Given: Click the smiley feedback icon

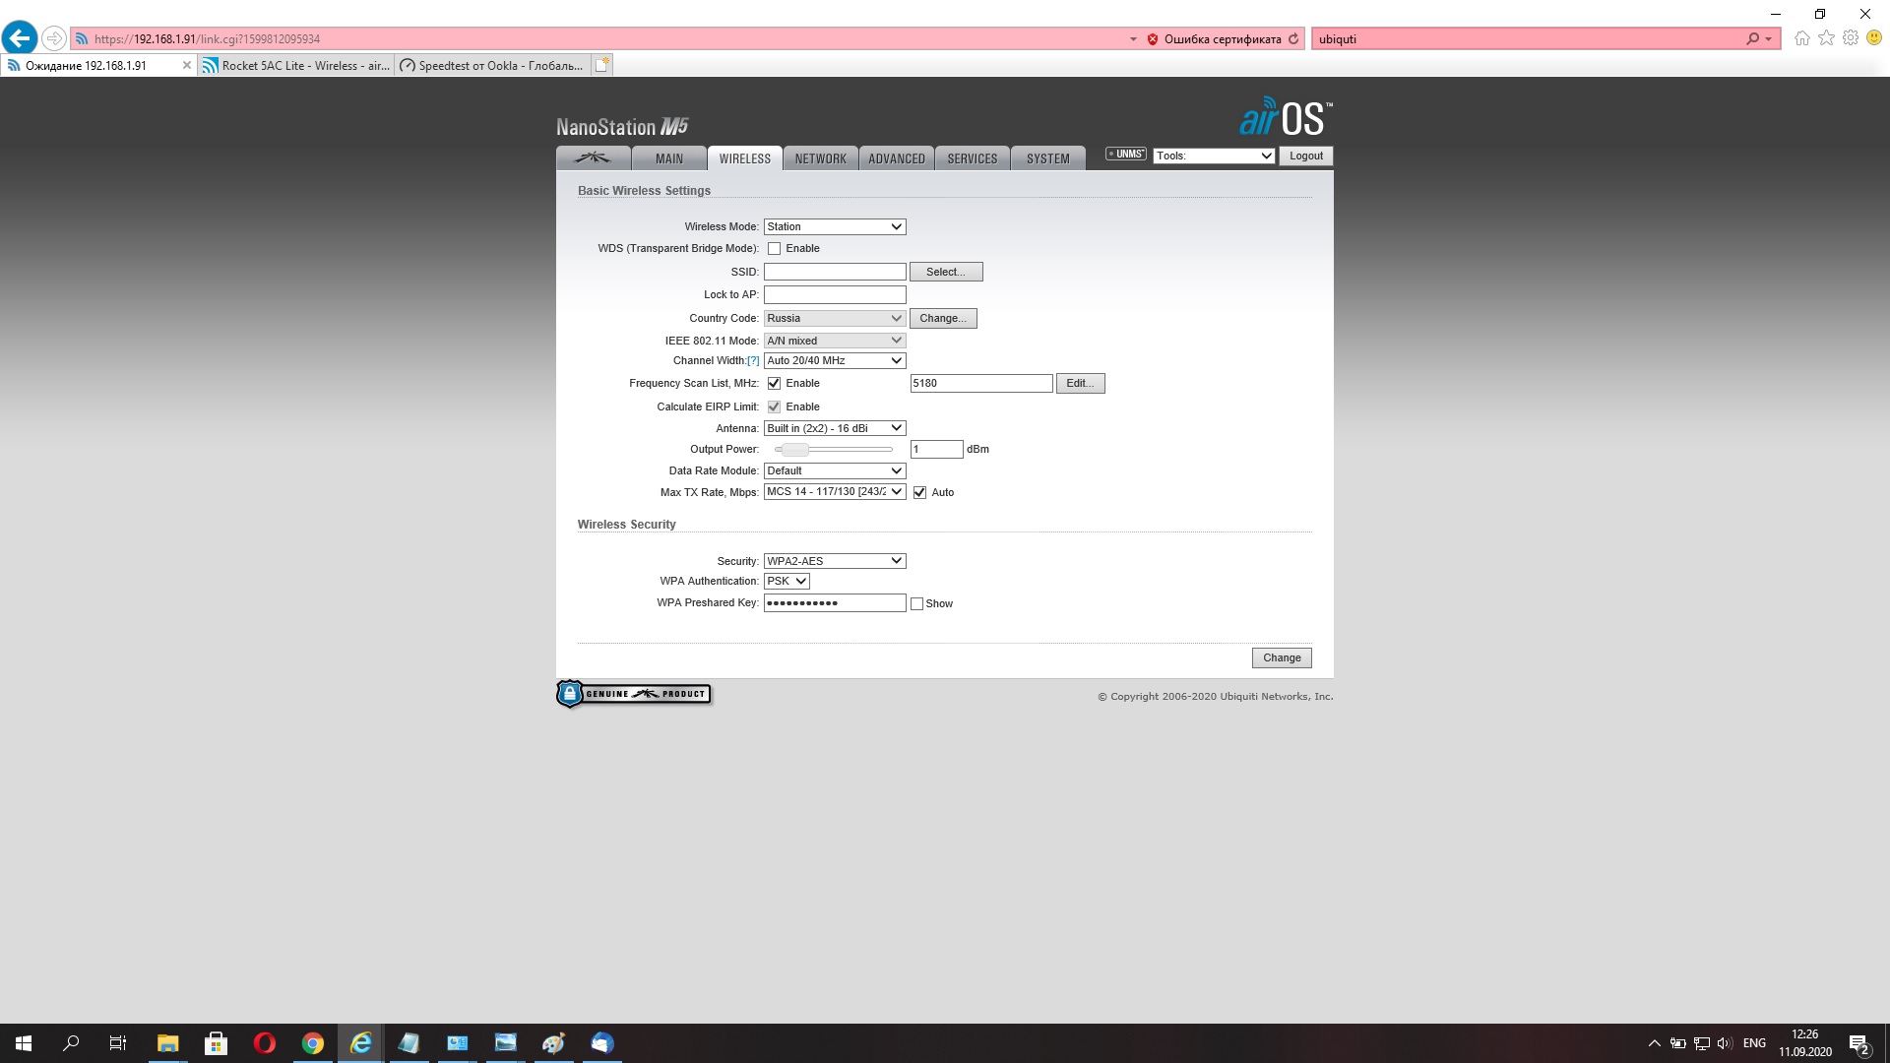Looking at the screenshot, I should point(1874,38).
